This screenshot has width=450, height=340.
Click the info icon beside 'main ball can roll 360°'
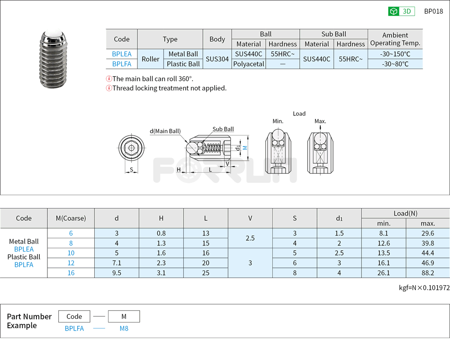pyautogui.click(x=109, y=78)
